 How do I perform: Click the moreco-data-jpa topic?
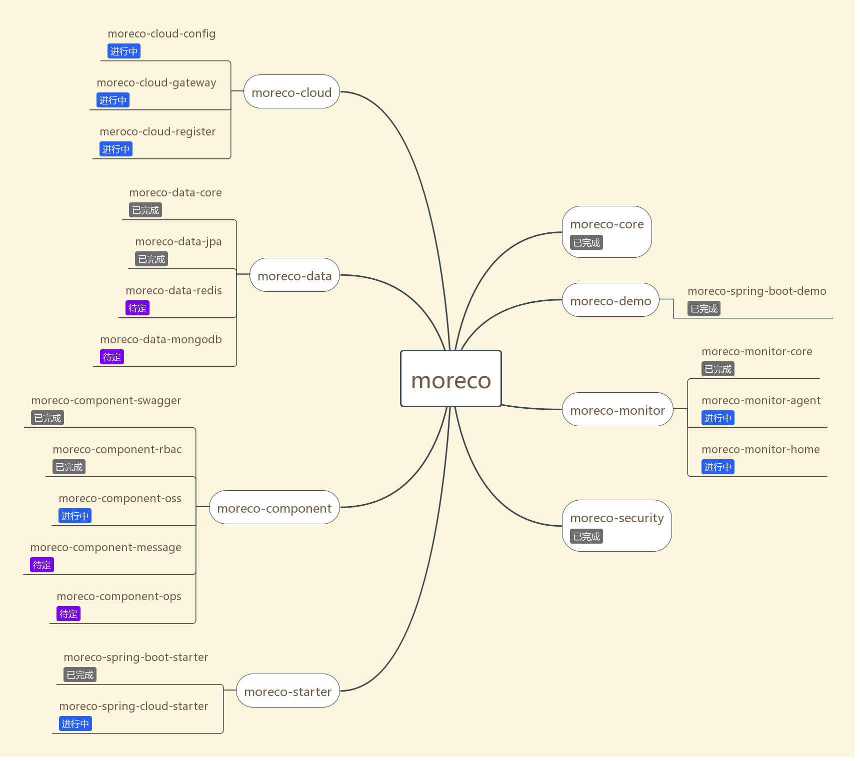click(x=179, y=243)
